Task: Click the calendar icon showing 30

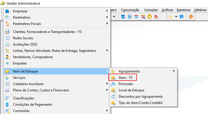Action: pyautogui.click(x=136, y=17)
